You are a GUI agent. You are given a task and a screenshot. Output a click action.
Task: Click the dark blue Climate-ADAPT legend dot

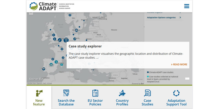[x=148, y=72]
